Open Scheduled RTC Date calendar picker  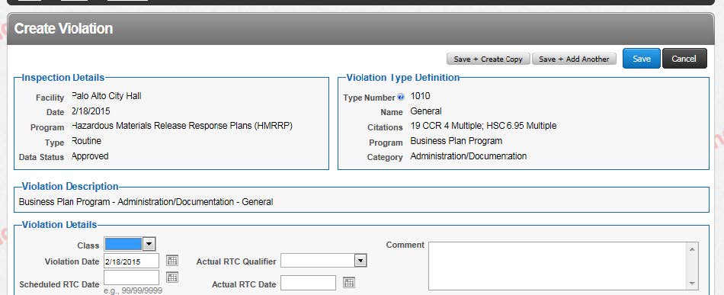[x=172, y=277]
